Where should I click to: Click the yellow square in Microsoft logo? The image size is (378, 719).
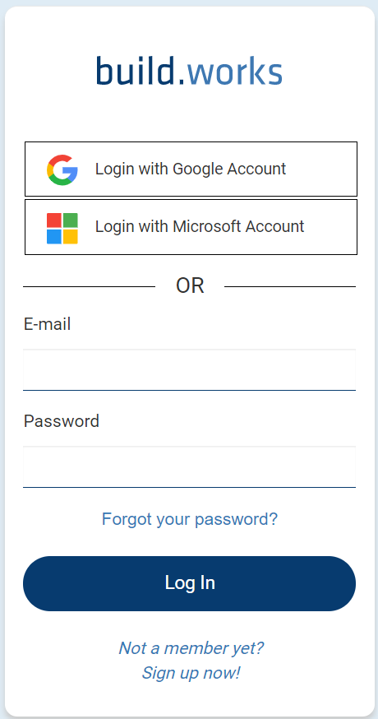coord(70,236)
